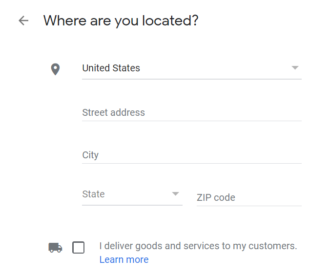
Task: Click the "Where are you located?" heading
Action: (121, 21)
